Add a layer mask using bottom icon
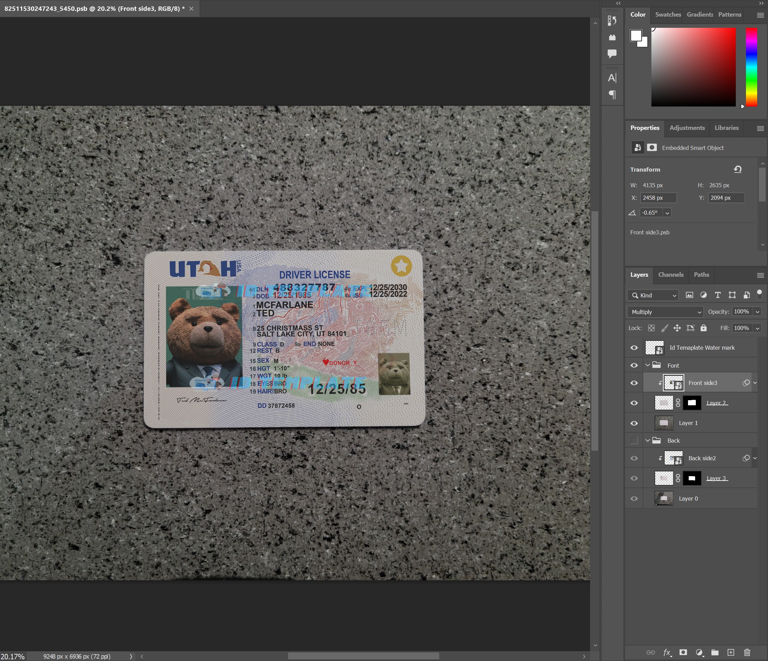The height and width of the screenshot is (661, 768). click(x=683, y=653)
